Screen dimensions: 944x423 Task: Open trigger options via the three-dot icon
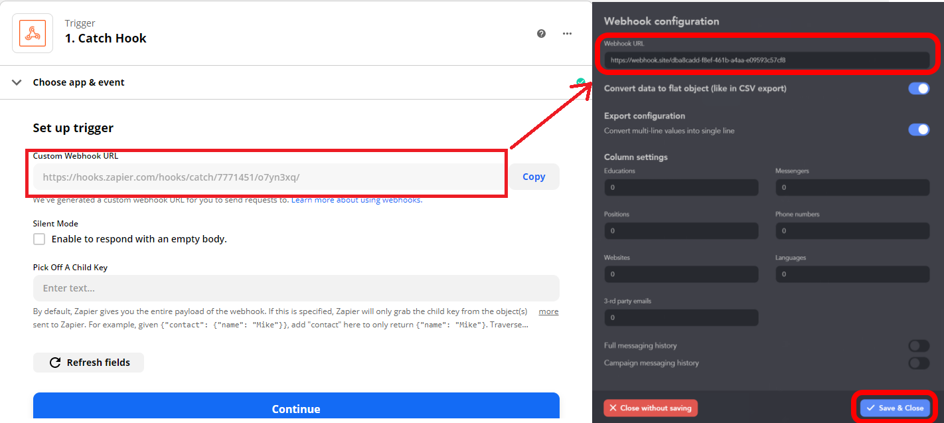tap(567, 33)
